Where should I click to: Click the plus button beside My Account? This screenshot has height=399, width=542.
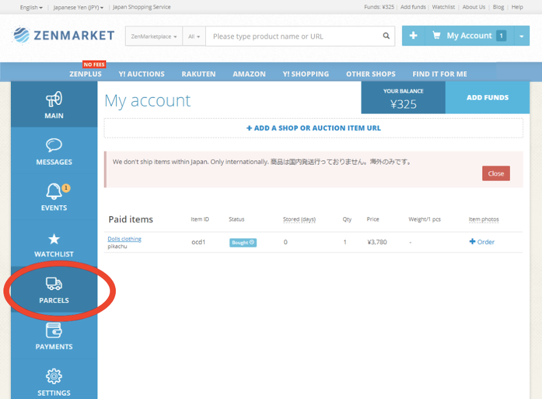413,36
